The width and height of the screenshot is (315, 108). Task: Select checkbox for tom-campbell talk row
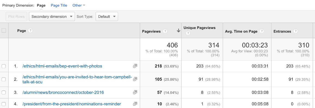click(x=4, y=79)
